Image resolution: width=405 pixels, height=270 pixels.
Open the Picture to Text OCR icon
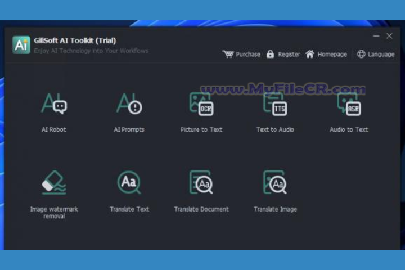(x=201, y=103)
